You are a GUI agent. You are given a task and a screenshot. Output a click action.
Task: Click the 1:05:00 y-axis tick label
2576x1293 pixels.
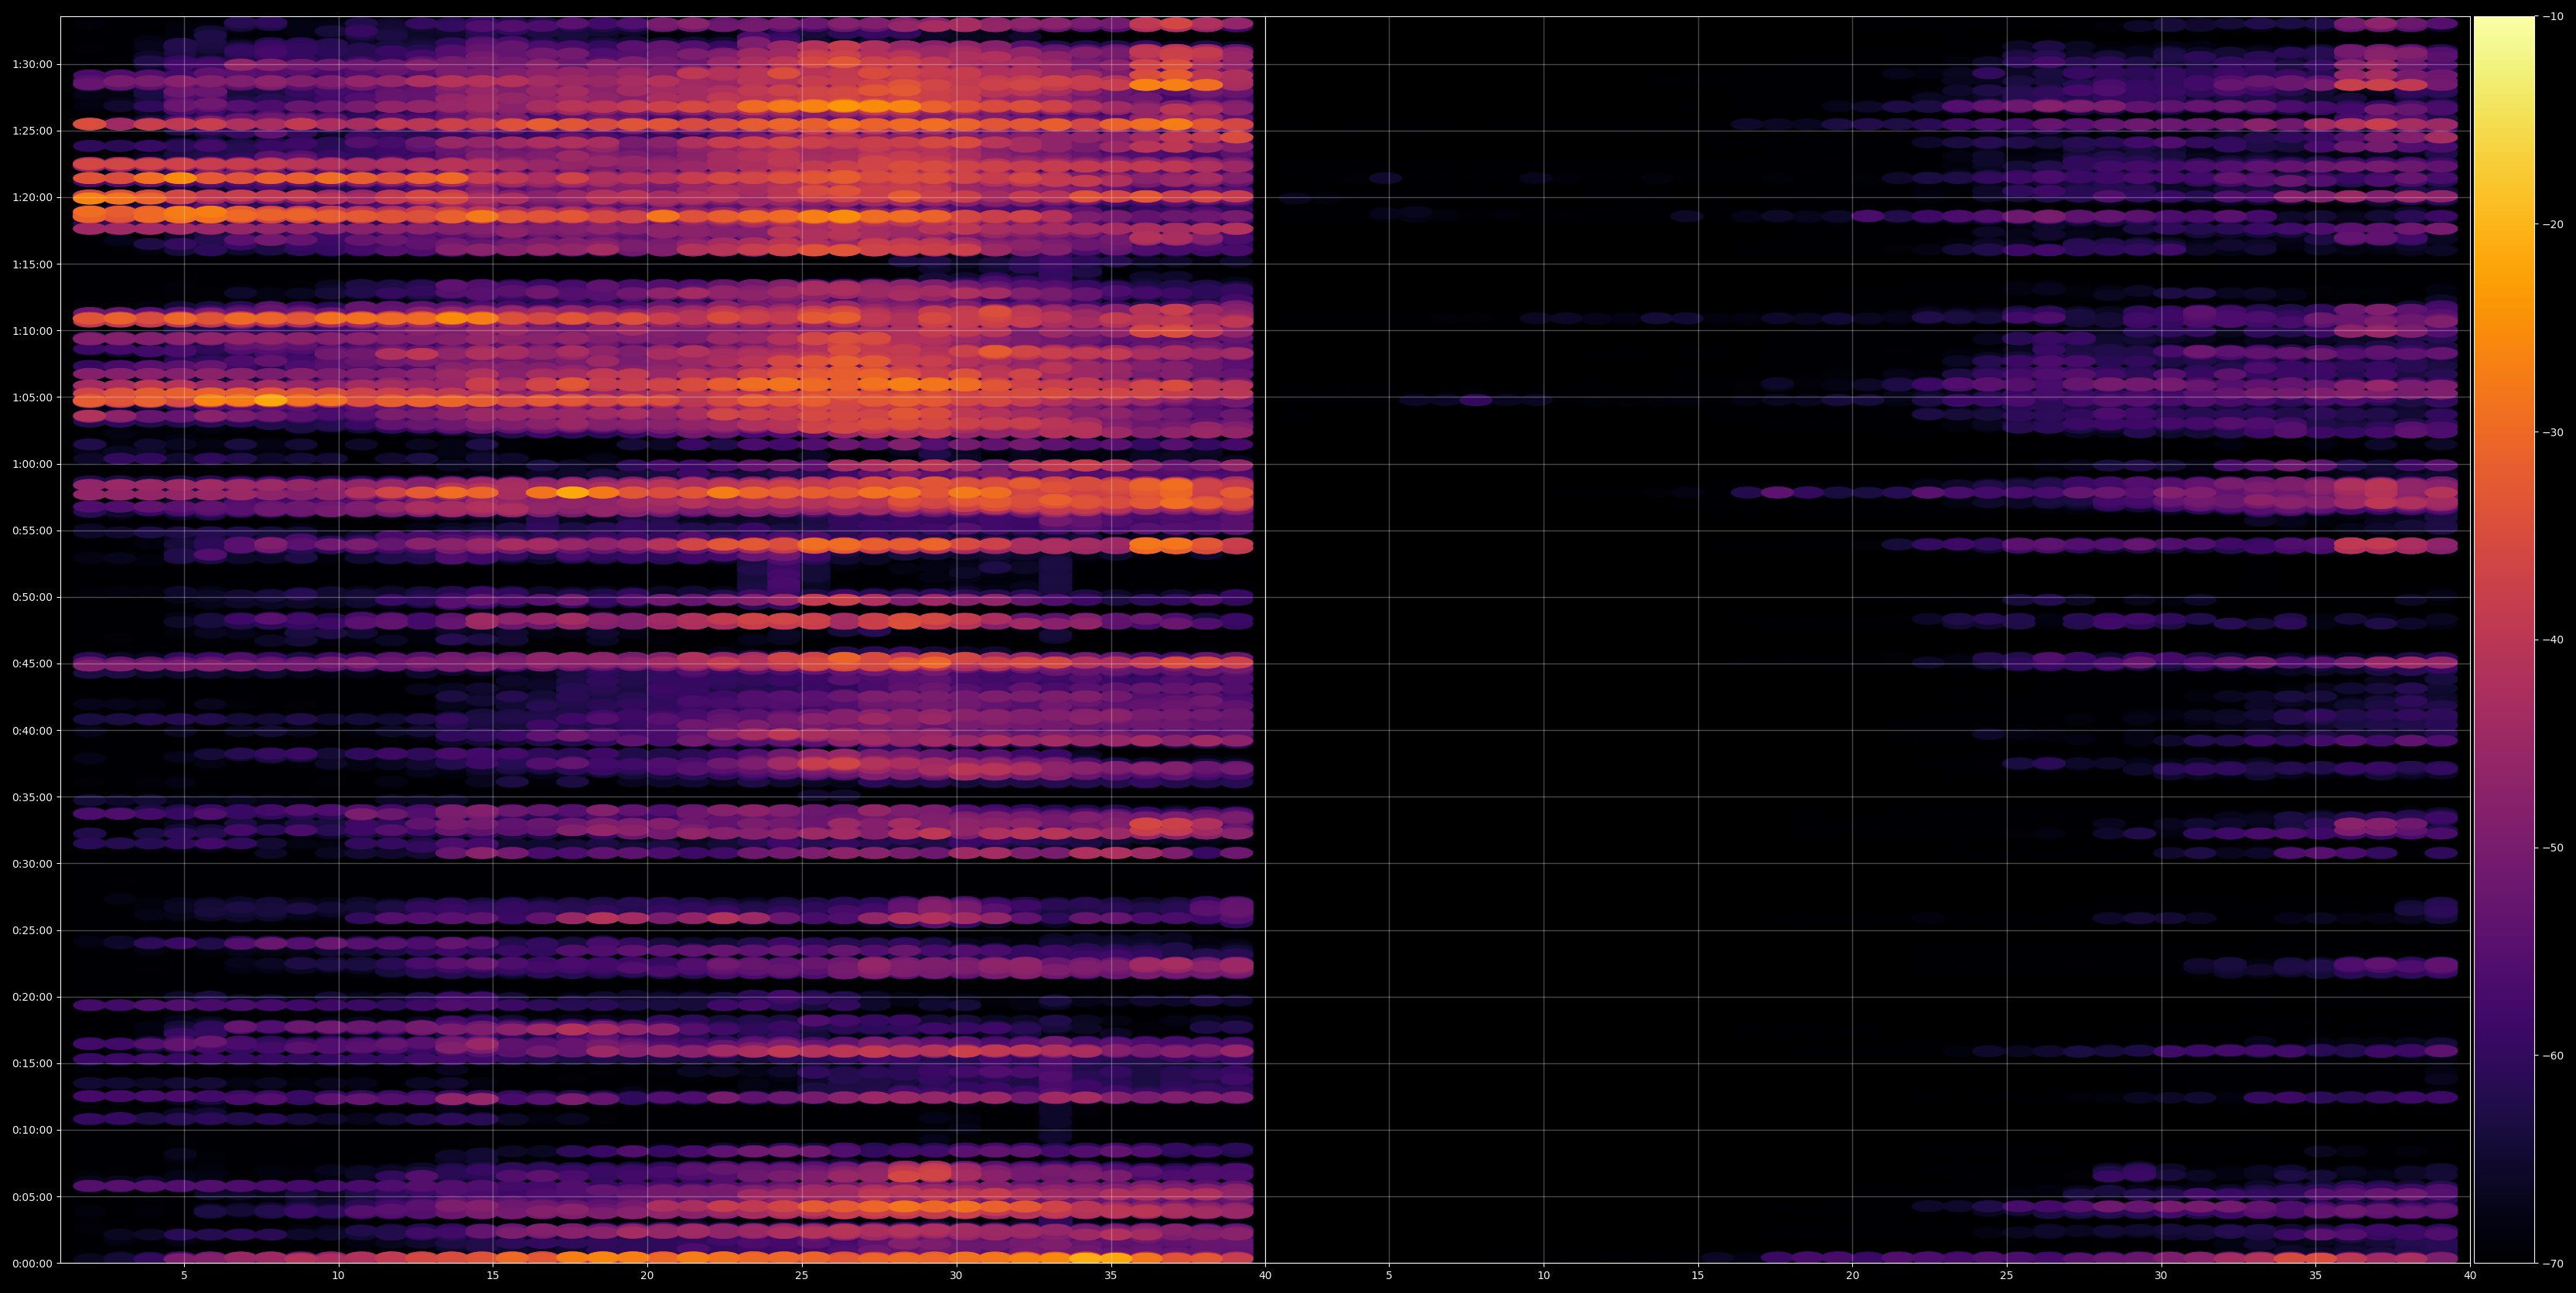pos(32,397)
